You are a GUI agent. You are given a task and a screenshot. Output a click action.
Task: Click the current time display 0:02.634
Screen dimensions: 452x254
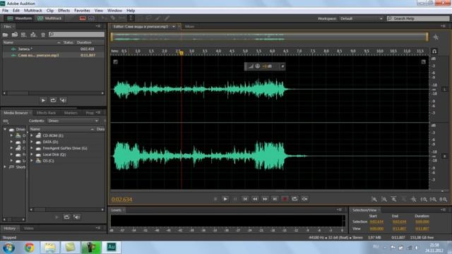coord(121,200)
